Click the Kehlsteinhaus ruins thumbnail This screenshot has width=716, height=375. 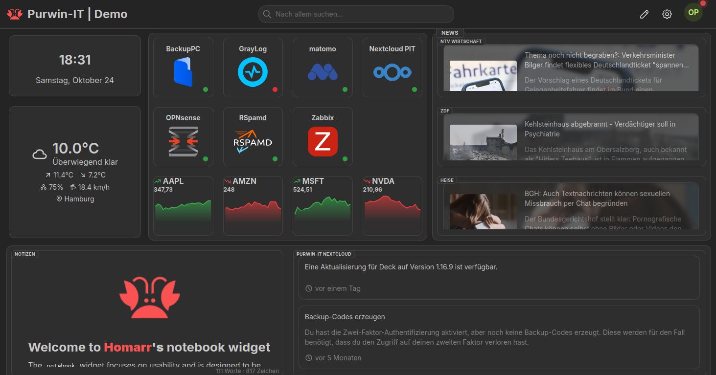(x=483, y=142)
